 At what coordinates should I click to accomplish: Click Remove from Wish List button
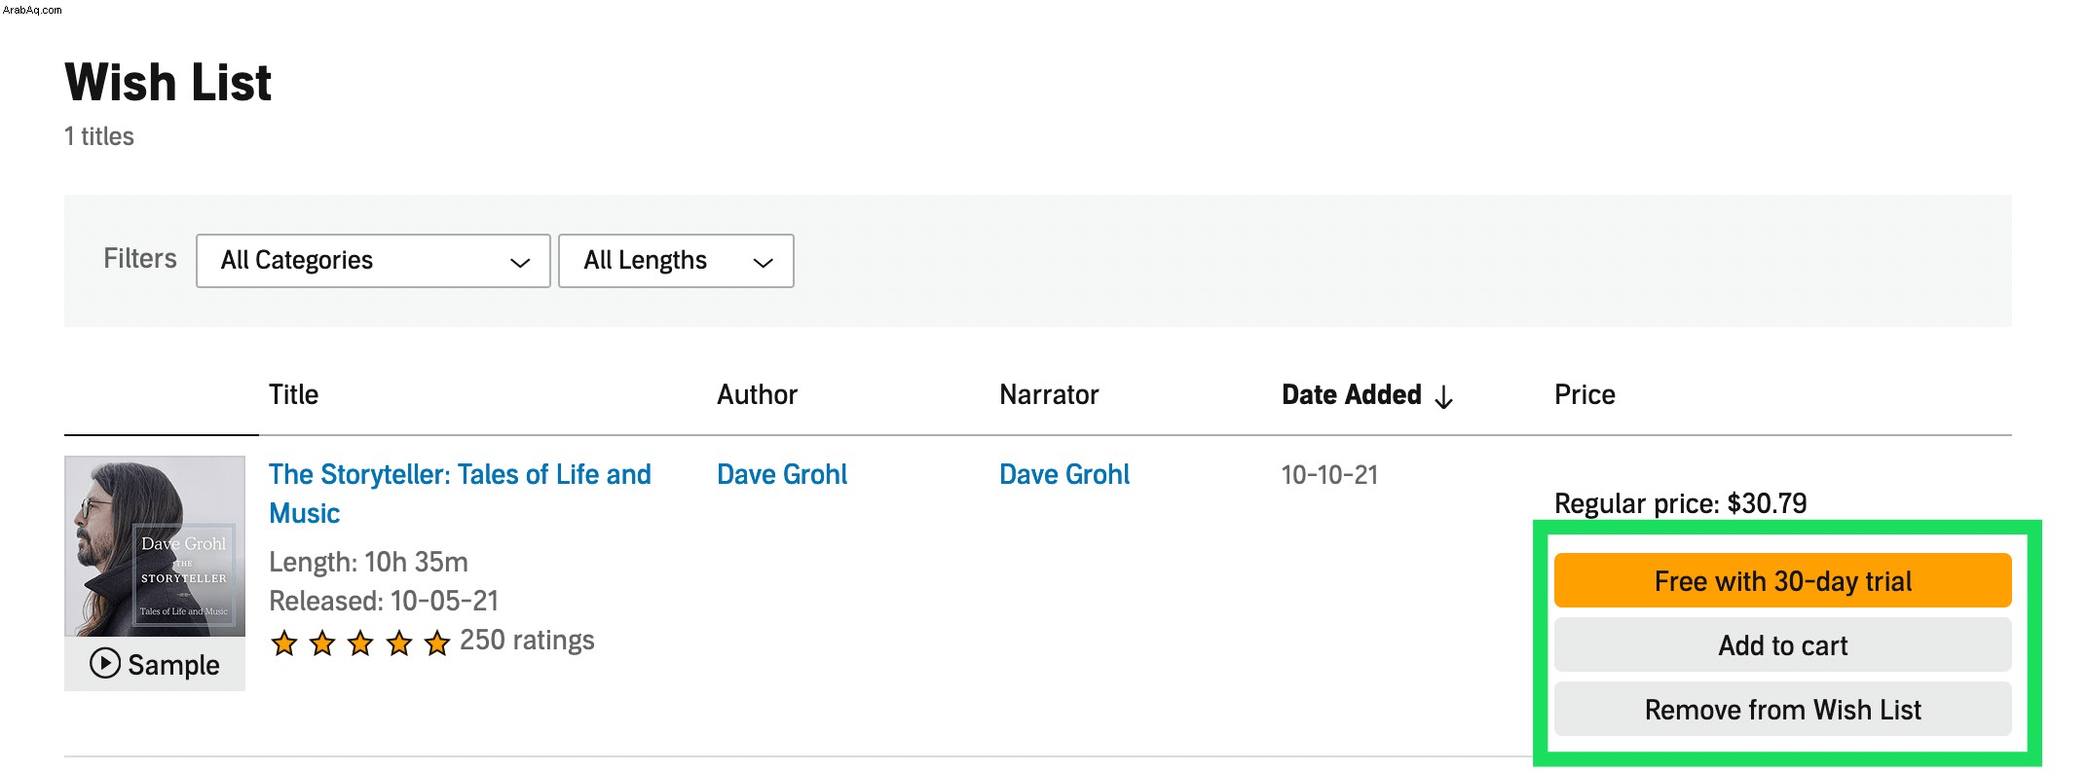point(1783,709)
